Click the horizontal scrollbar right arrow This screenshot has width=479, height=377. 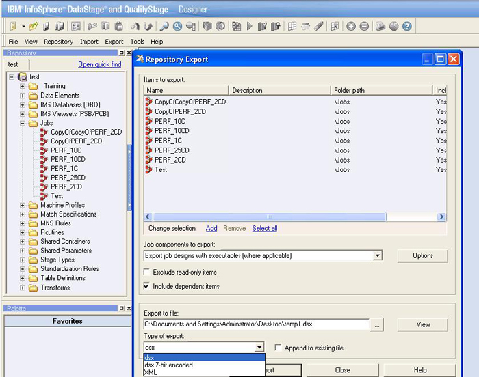coord(441,217)
